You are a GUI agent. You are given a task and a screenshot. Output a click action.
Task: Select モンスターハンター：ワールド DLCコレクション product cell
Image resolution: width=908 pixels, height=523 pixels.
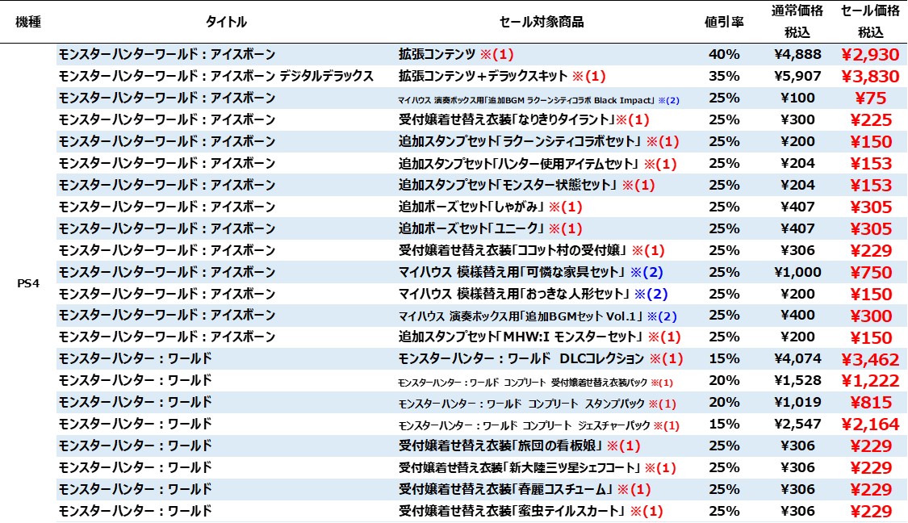click(x=540, y=358)
